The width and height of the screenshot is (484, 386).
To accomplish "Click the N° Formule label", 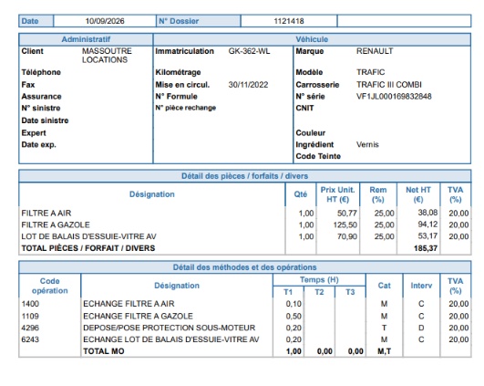I will (176, 97).
